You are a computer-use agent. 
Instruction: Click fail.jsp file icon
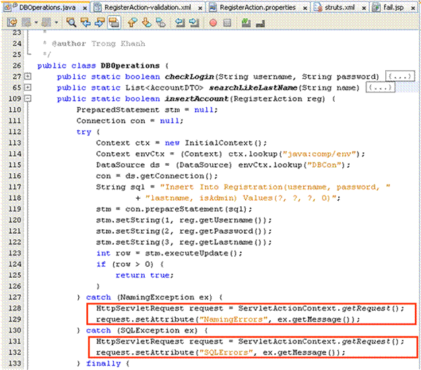tap(376, 8)
